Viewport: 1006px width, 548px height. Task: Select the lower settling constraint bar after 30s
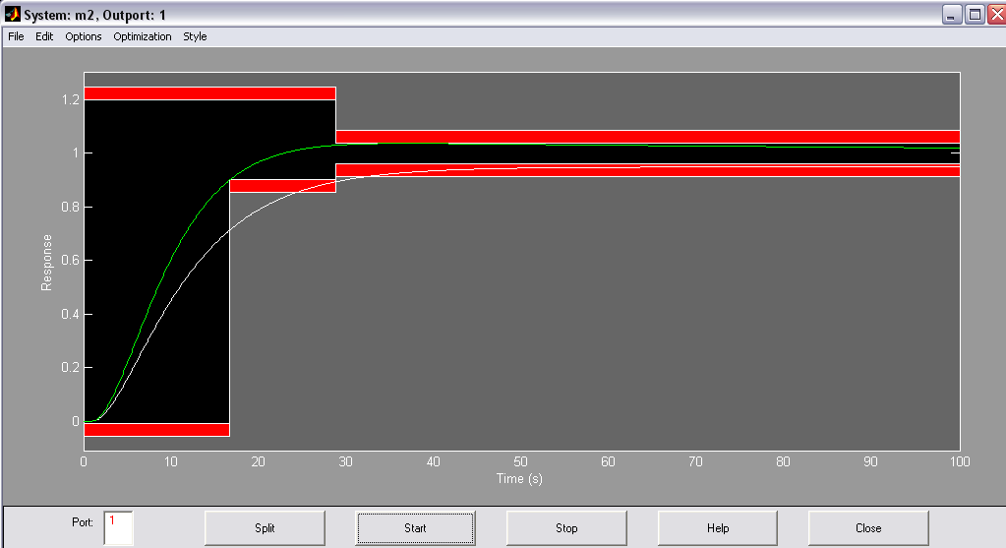pyautogui.click(x=648, y=170)
